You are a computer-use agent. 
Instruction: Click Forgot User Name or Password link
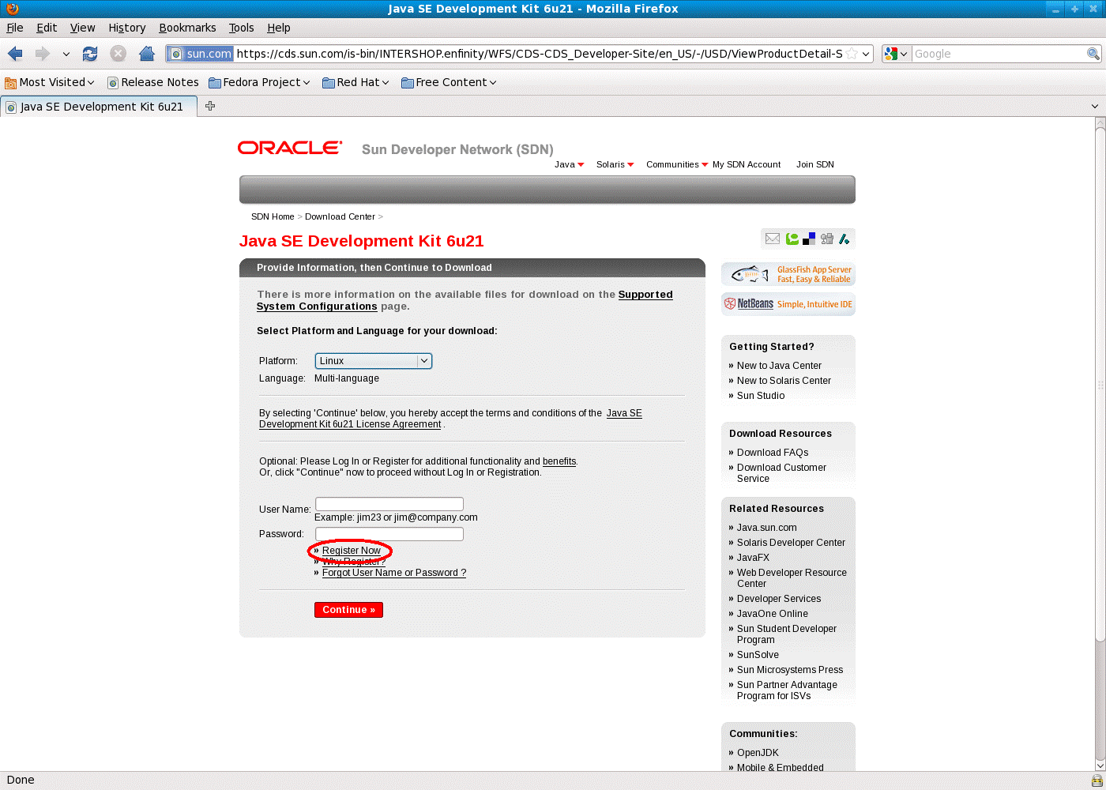point(394,573)
